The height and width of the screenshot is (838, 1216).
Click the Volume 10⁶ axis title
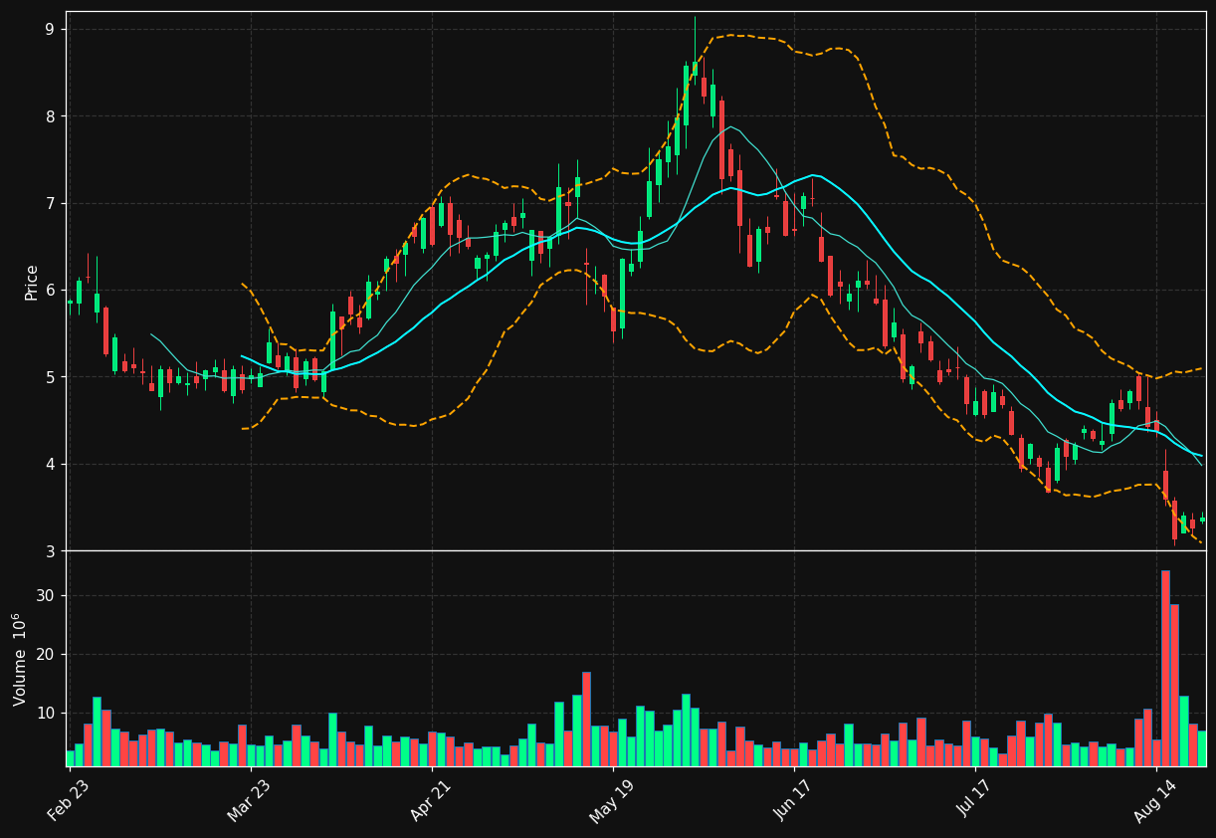point(20,659)
